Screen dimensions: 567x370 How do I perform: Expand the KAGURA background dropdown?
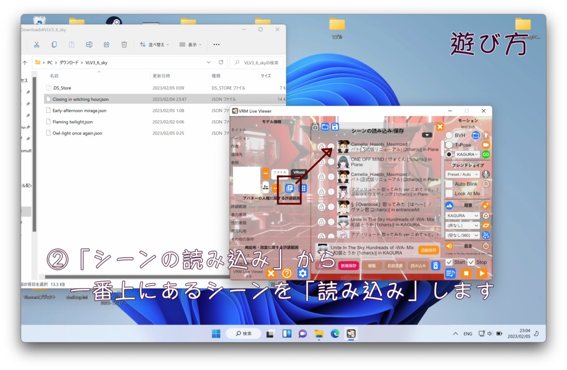tap(462, 215)
